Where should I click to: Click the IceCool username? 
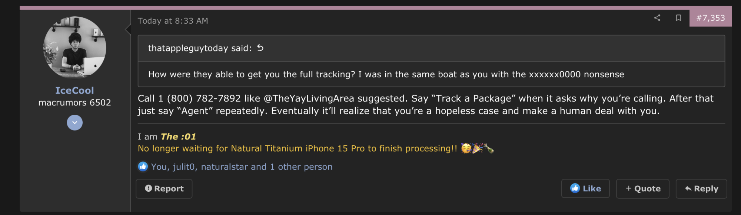pos(74,90)
